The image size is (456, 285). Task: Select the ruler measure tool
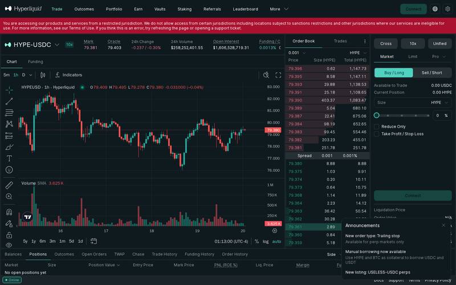pos(9,185)
